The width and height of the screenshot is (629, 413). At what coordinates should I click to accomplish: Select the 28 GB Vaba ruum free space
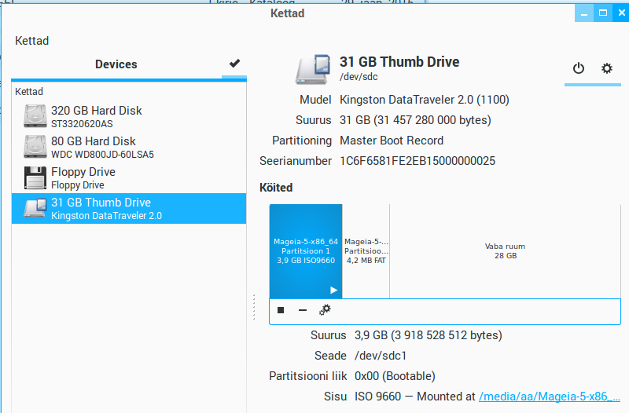[505, 251]
